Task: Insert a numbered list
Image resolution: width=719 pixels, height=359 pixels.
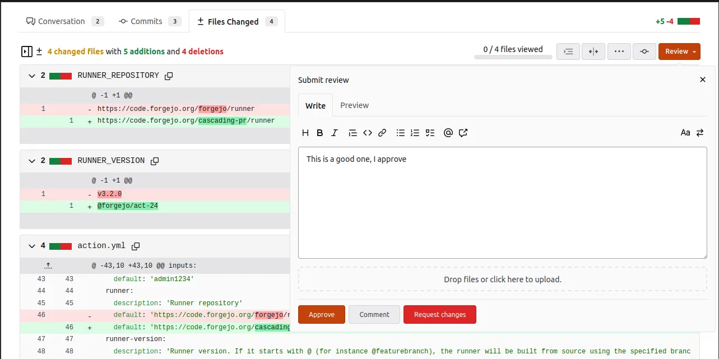Action: [415, 133]
